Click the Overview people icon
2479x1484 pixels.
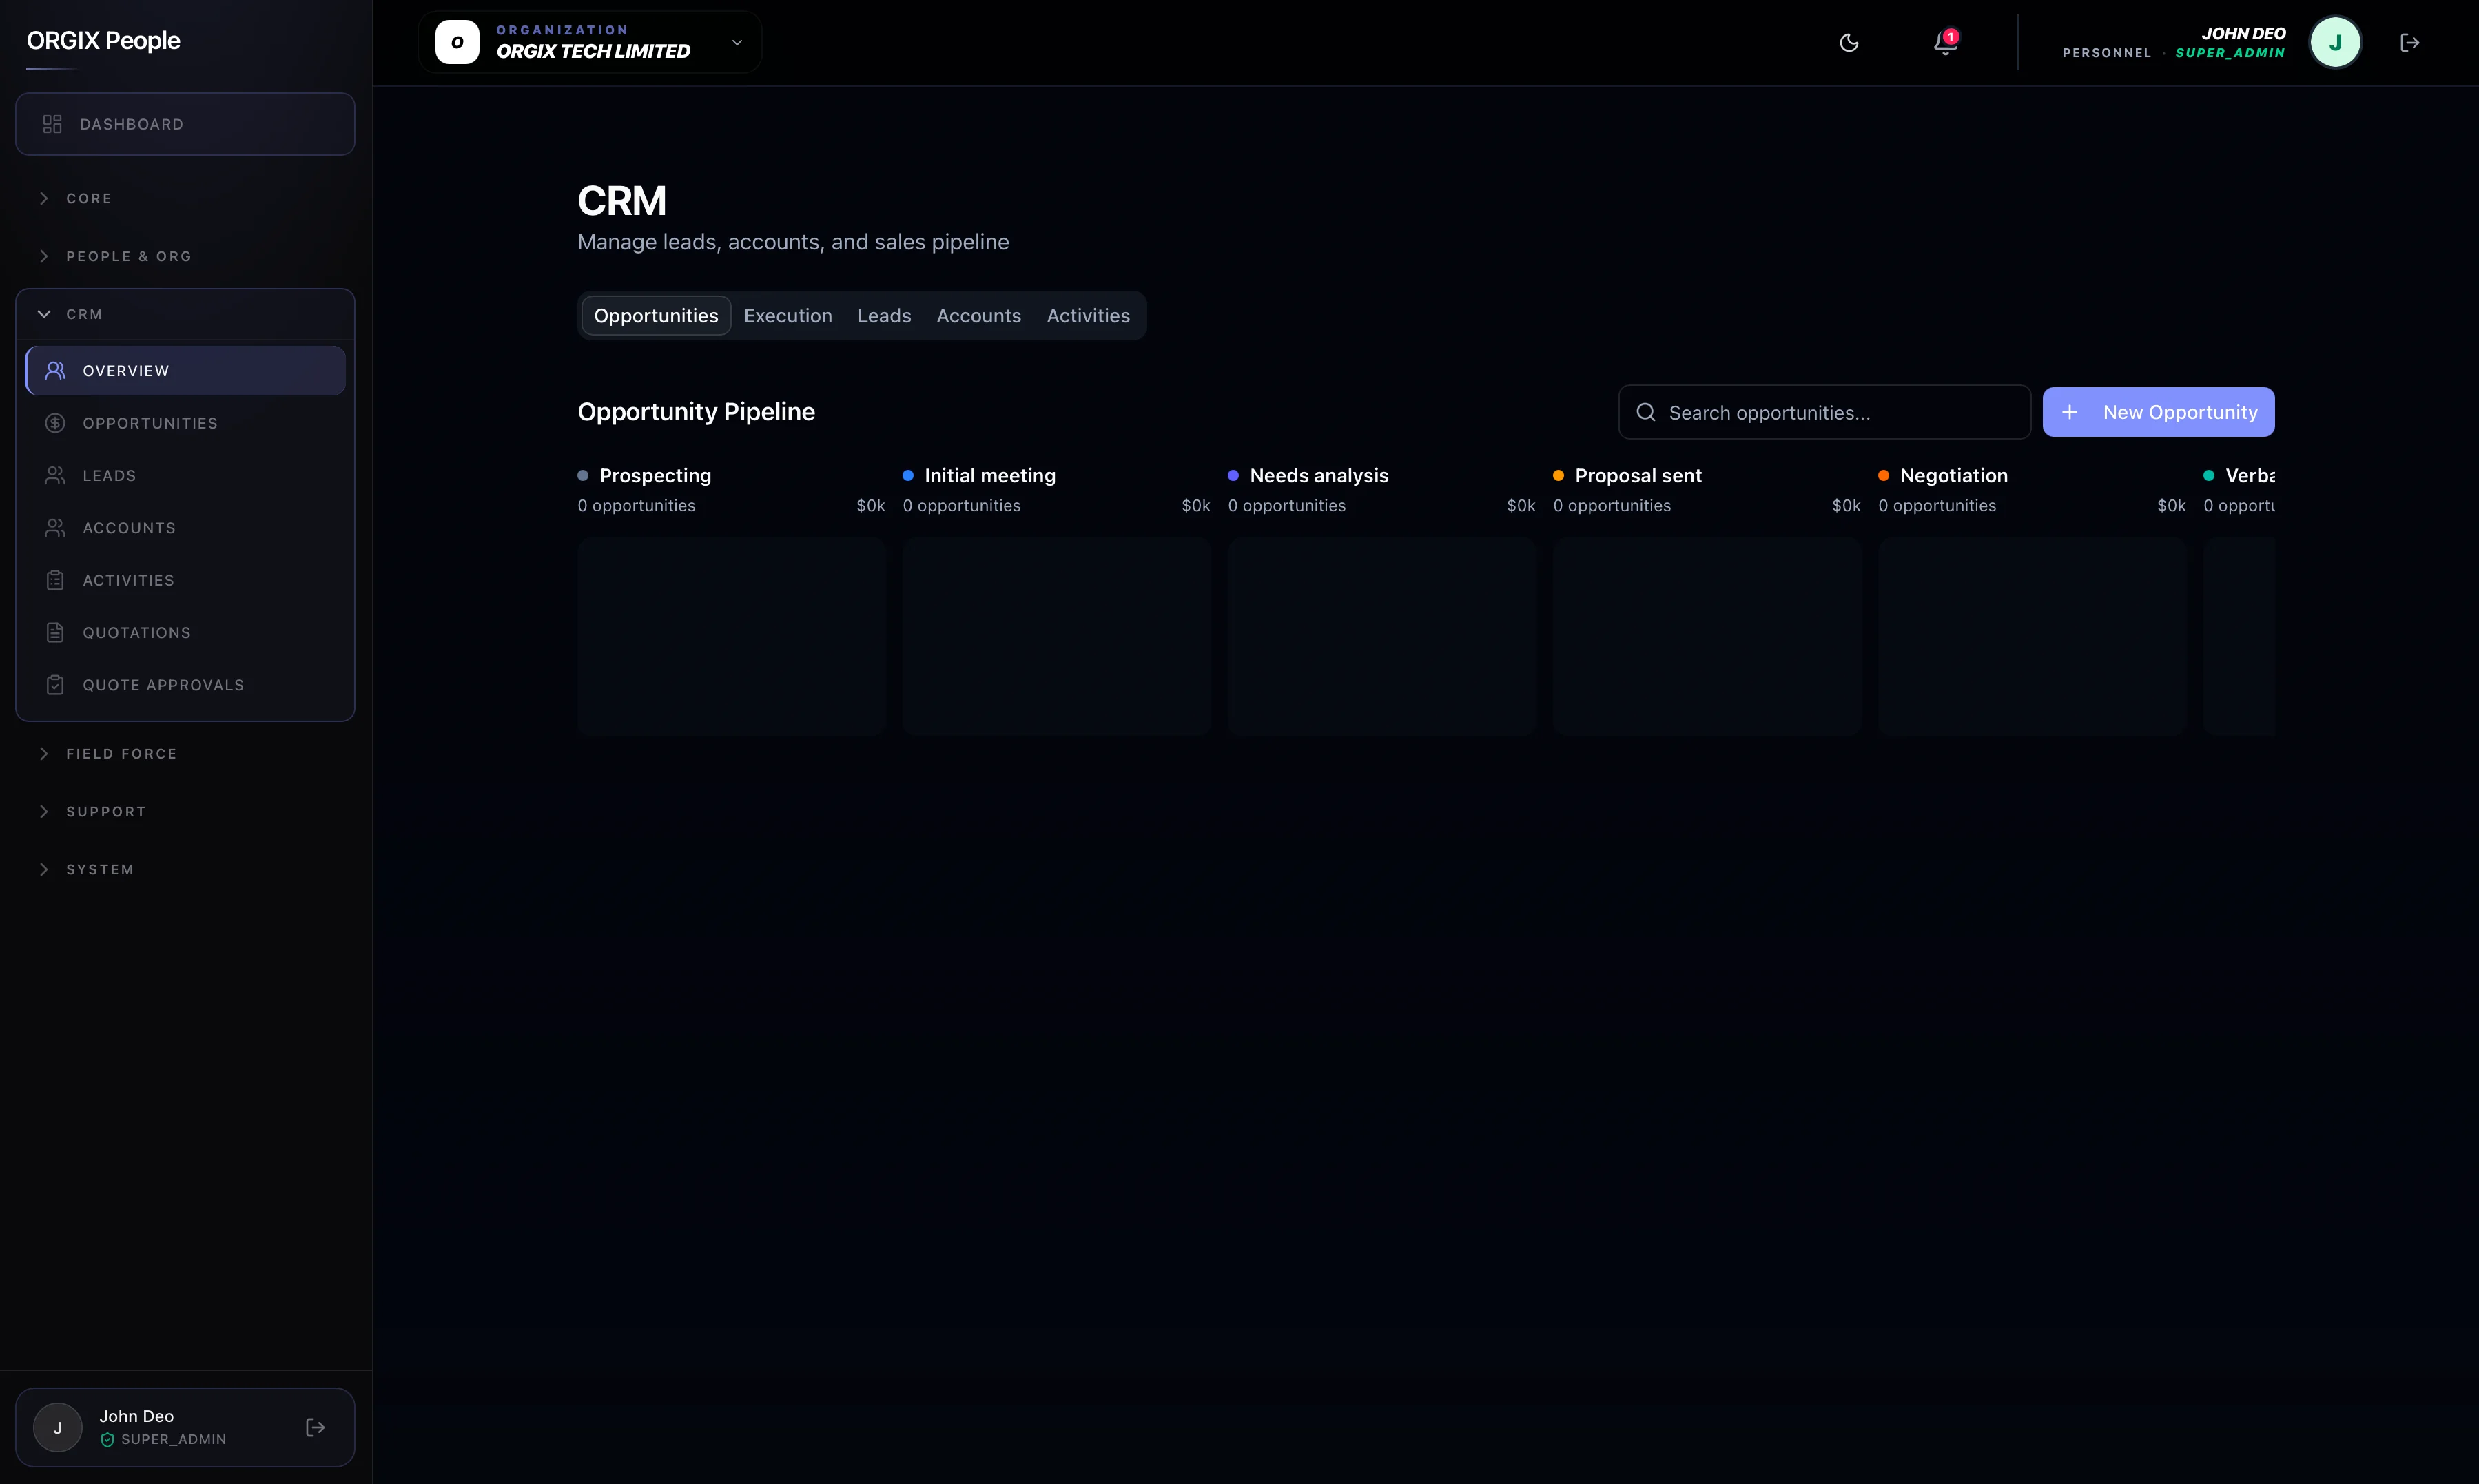click(55, 371)
